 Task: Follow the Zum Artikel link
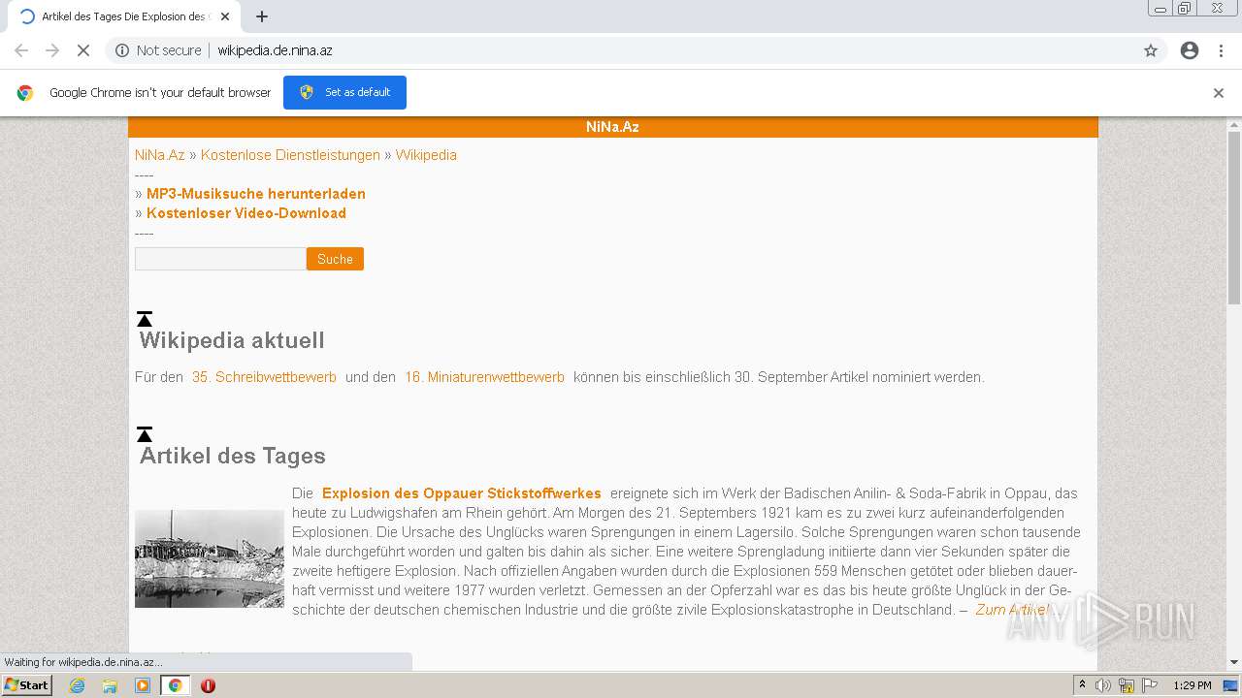click(1012, 610)
